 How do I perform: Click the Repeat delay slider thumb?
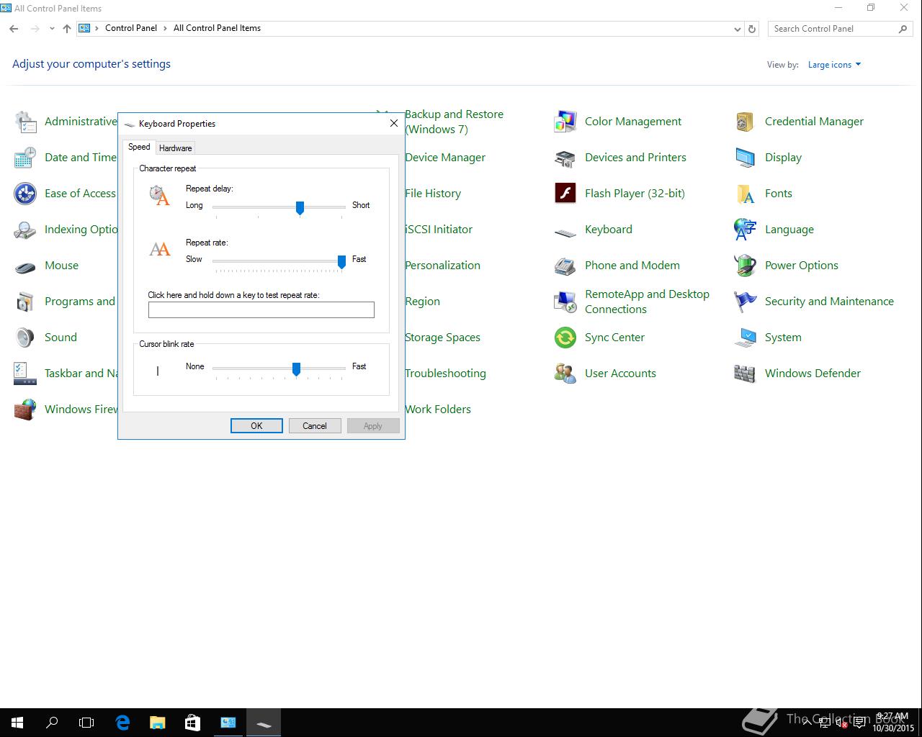pyautogui.click(x=300, y=207)
